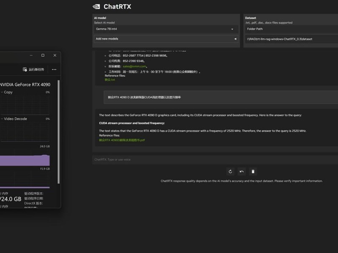Viewport: 338px width, 253px height.
Task: Open the Gemma 7B int4 model dropdown
Action: 166,29
